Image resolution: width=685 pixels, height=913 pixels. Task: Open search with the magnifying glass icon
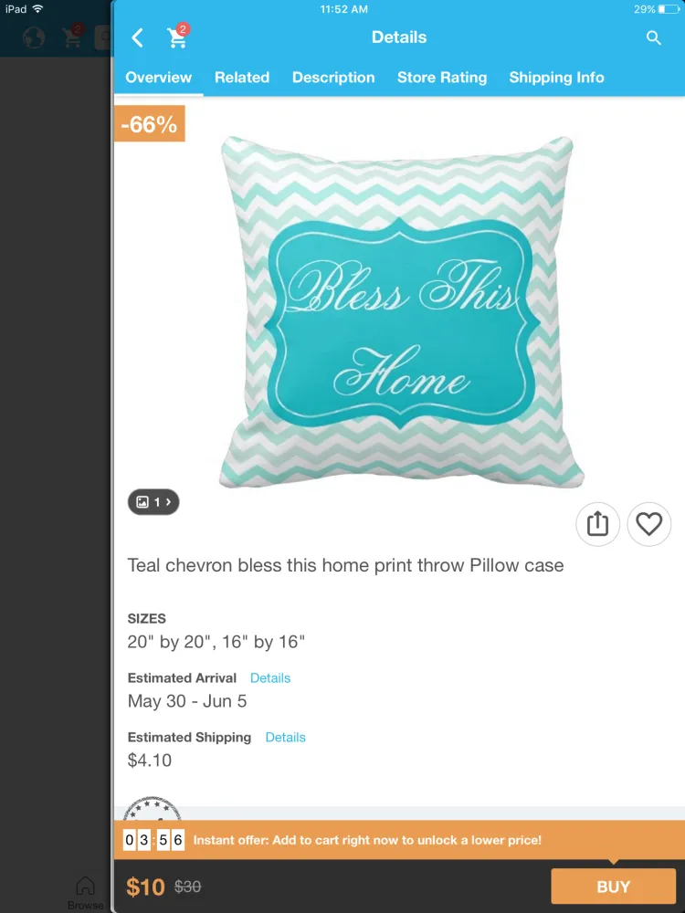coord(654,37)
